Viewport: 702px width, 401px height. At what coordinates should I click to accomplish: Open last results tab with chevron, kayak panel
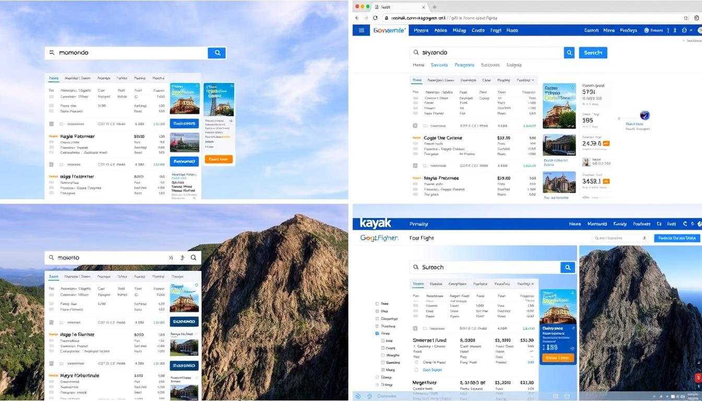(525, 284)
